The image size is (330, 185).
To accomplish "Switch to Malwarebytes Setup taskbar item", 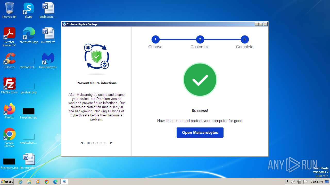I will tap(64, 182).
